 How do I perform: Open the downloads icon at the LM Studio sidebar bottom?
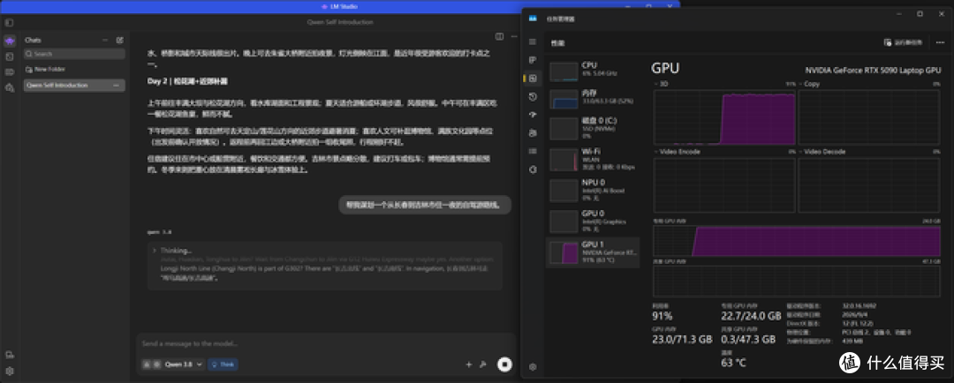9,355
